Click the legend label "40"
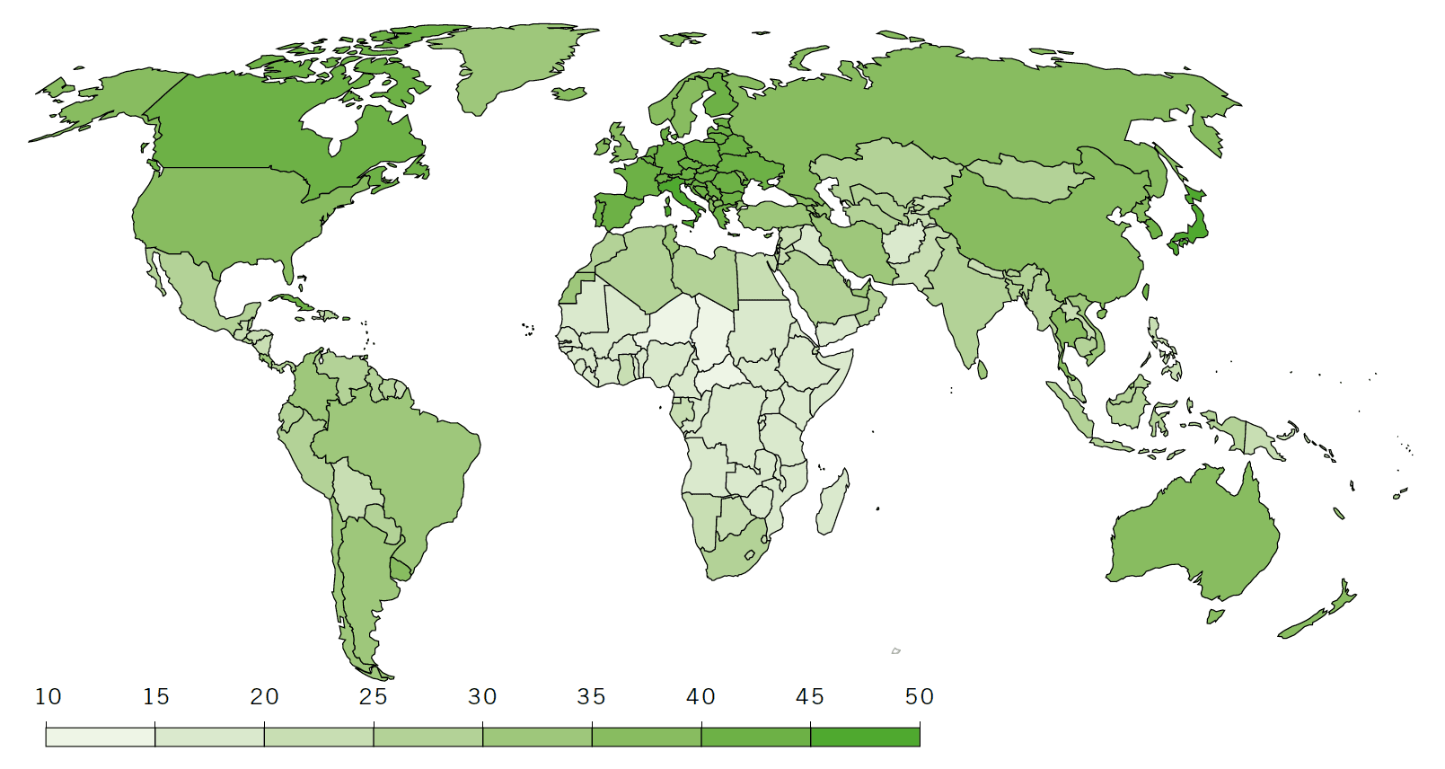This screenshot has height=769, width=1445. pos(701,696)
